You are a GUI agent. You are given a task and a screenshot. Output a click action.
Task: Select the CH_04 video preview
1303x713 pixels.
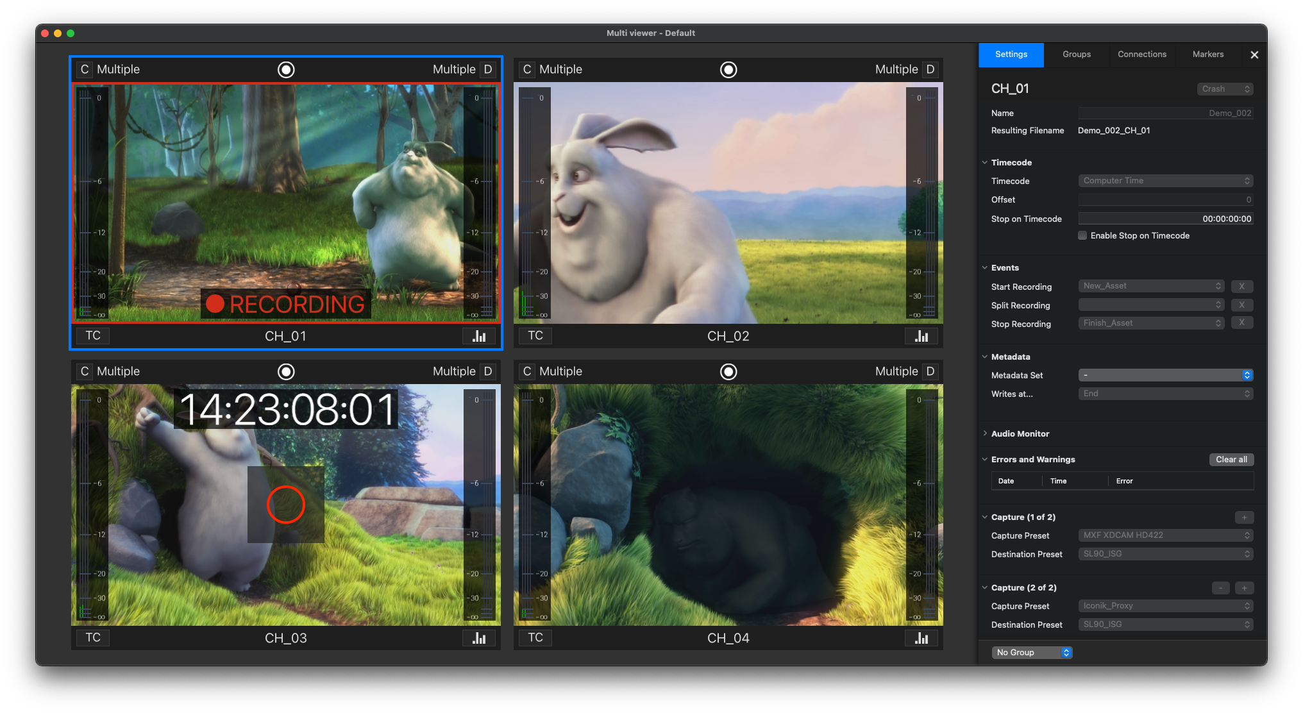point(728,505)
